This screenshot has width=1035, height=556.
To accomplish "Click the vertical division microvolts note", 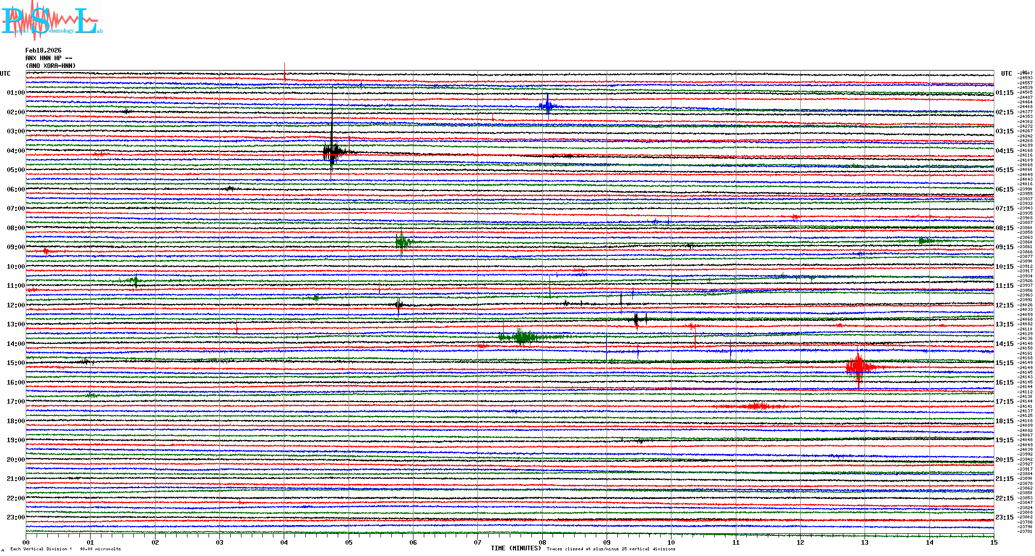I will click(65, 549).
